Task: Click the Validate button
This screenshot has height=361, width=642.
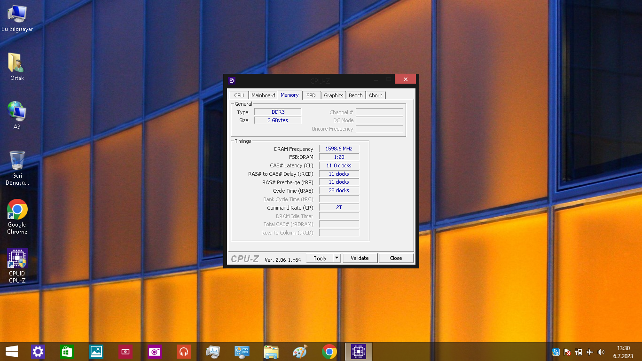Action: [x=360, y=258]
